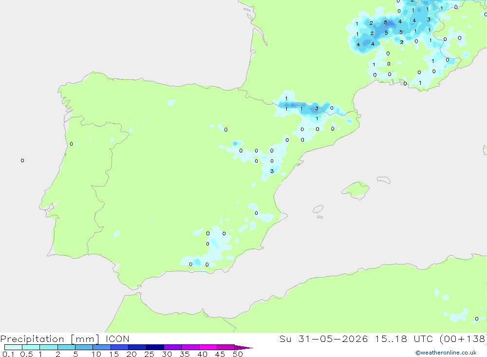Click the 10–15 mm blue legend segment

click(x=102, y=347)
